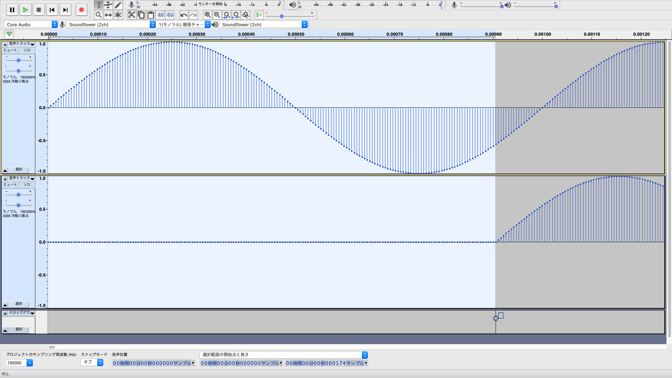
Task: Collapse the label track
Action: point(5,330)
